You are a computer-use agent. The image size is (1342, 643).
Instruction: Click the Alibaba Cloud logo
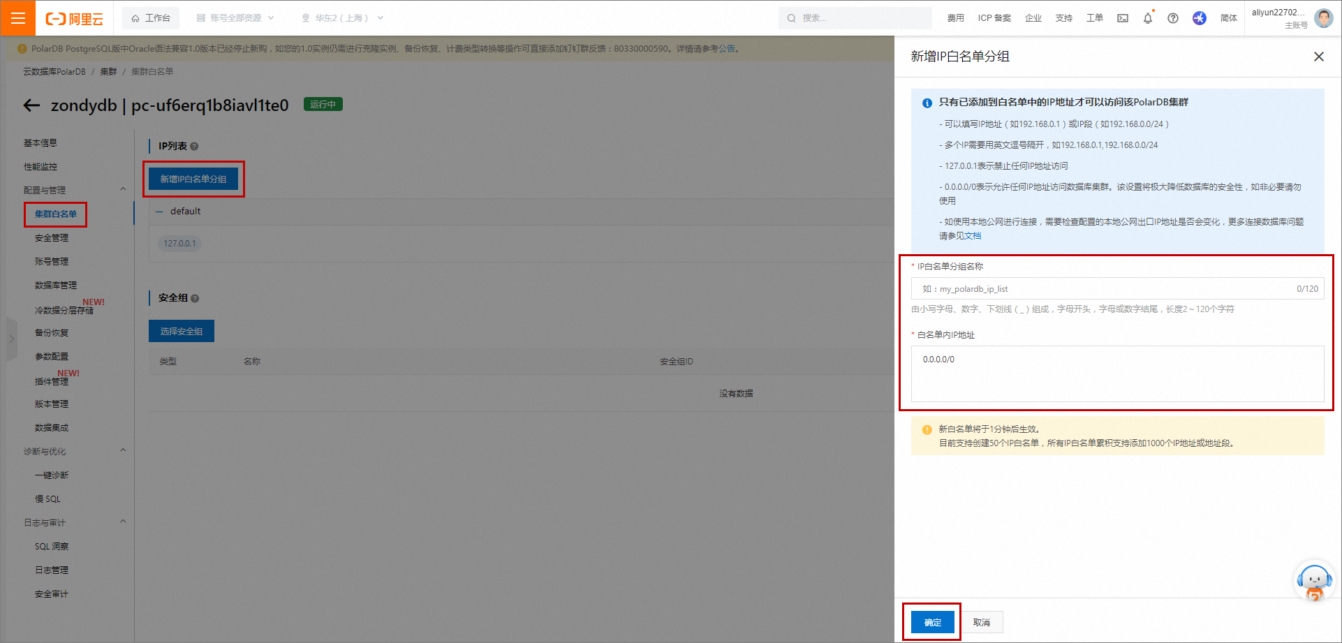coord(75,19)
